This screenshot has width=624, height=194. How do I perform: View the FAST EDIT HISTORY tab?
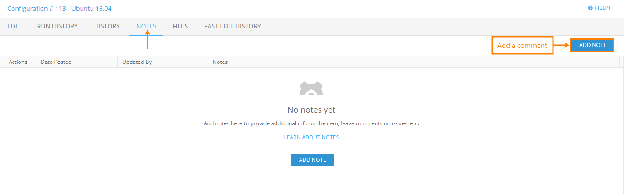point(233,26)
